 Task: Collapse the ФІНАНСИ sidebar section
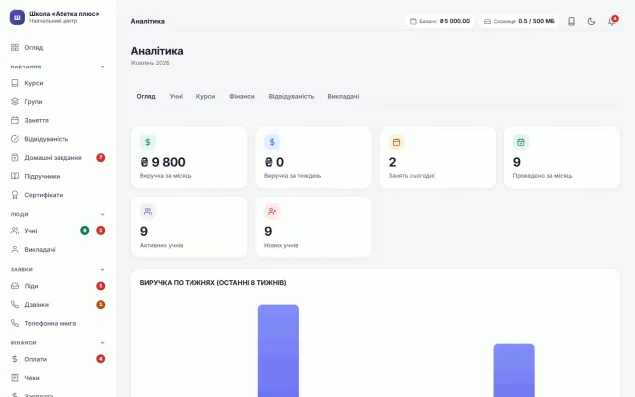(102, 343)
